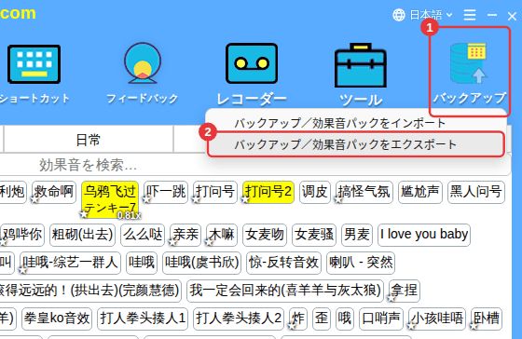Click the star on 拿捏
This screenshot has width=522, height=339.
click(x=391, y=298)
